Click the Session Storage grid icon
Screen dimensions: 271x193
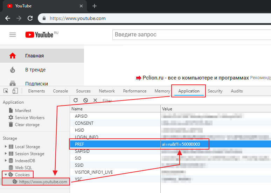coord(11,153)
